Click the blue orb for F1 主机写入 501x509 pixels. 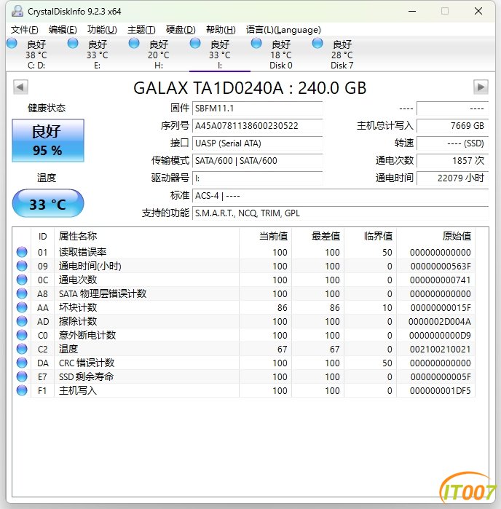point(22,390)
